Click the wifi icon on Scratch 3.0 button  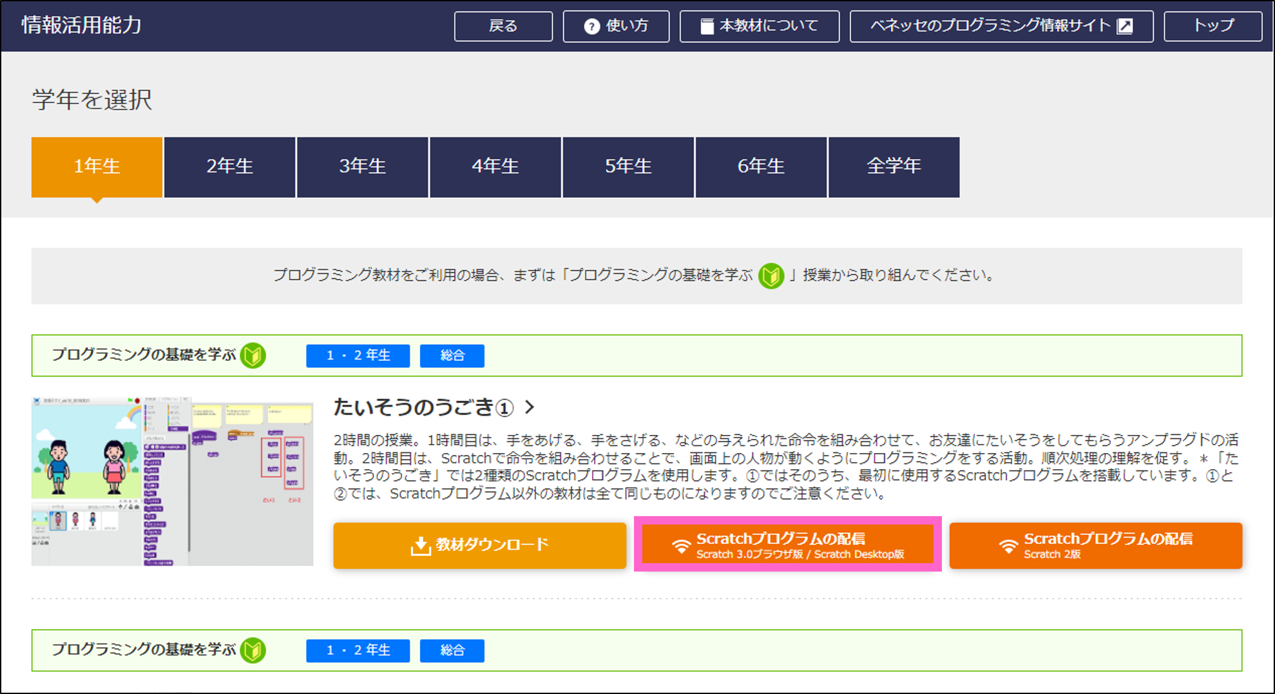point(681,546)
